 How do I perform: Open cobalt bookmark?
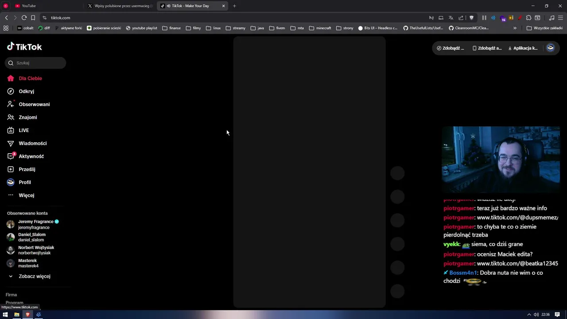25,28
